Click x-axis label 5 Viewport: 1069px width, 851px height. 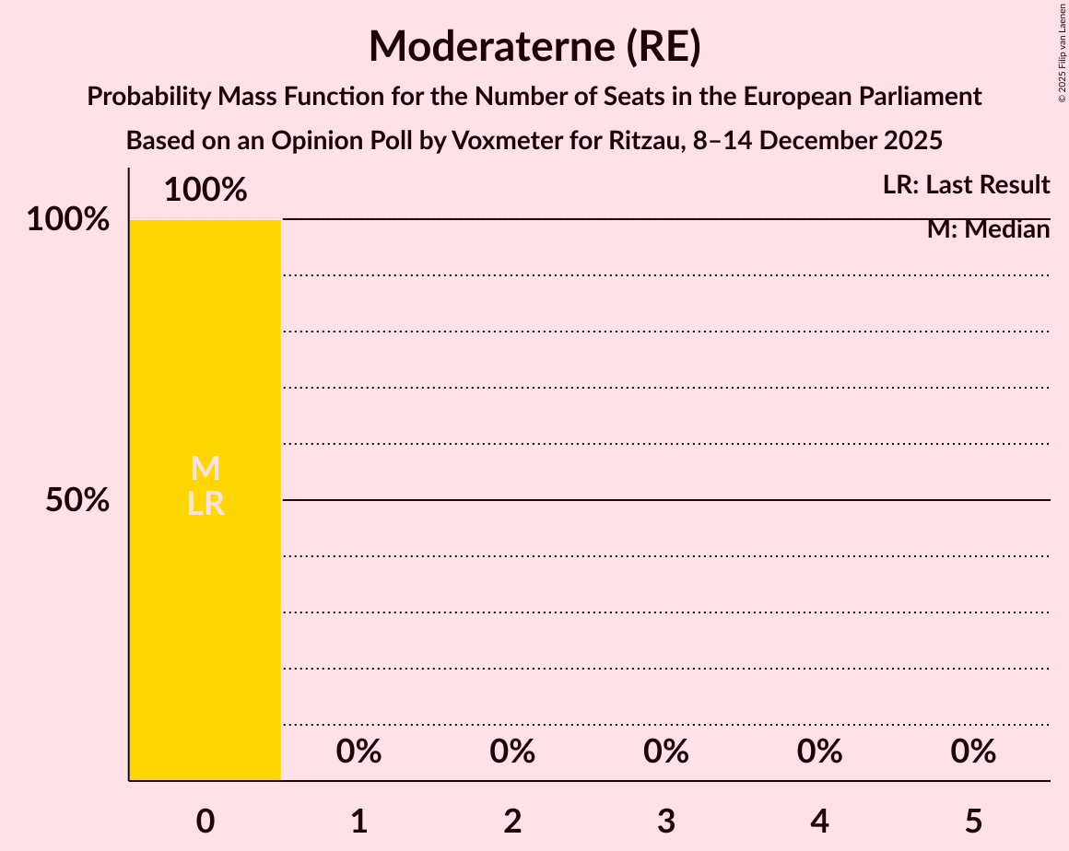(x=974, y=821)
